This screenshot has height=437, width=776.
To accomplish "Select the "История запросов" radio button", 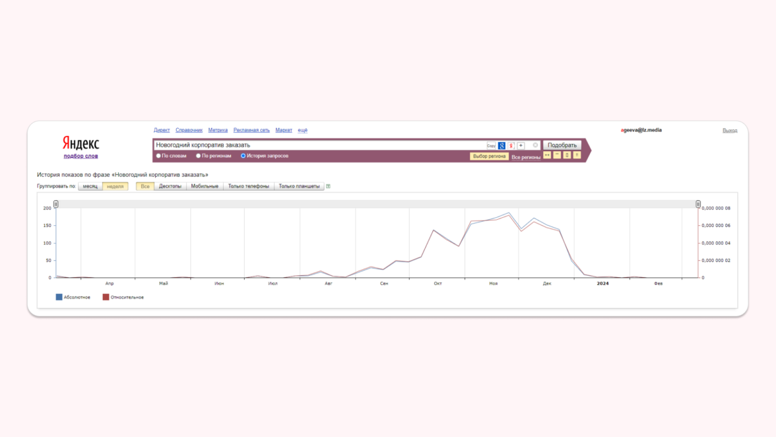I will pyautogui.click(x=243, y=156).
